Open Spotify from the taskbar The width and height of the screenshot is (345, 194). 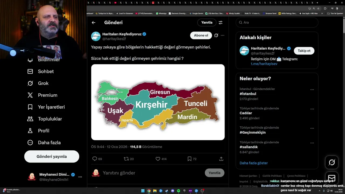178,191
